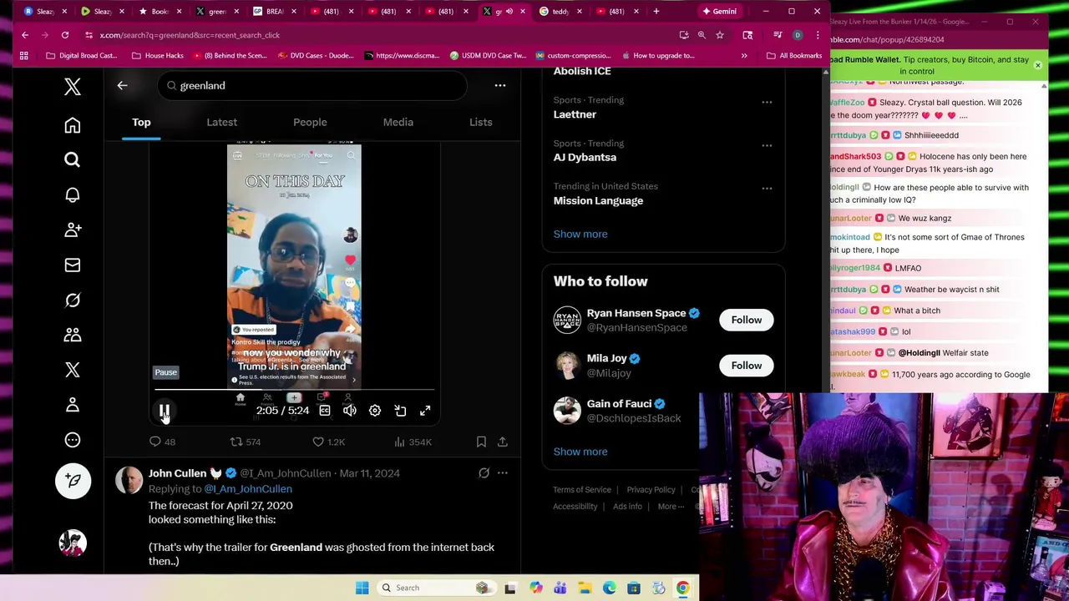Open video playback settings gear

click(x=375, y=410)
